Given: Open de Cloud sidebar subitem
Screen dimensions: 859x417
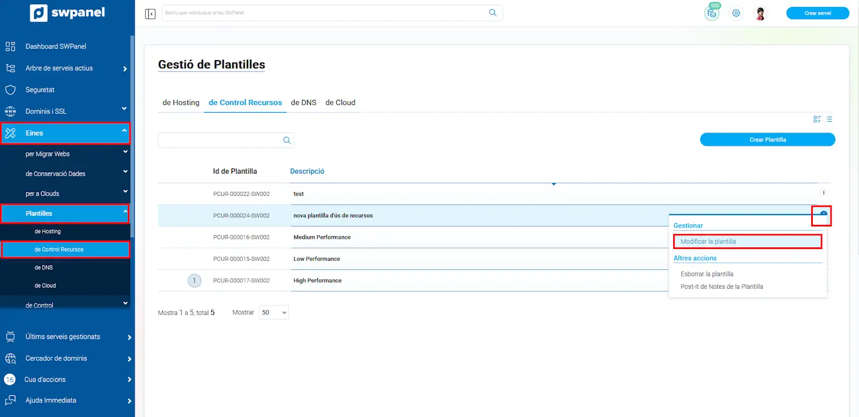Looking at the screenshot, I should (x=45, y=286).
